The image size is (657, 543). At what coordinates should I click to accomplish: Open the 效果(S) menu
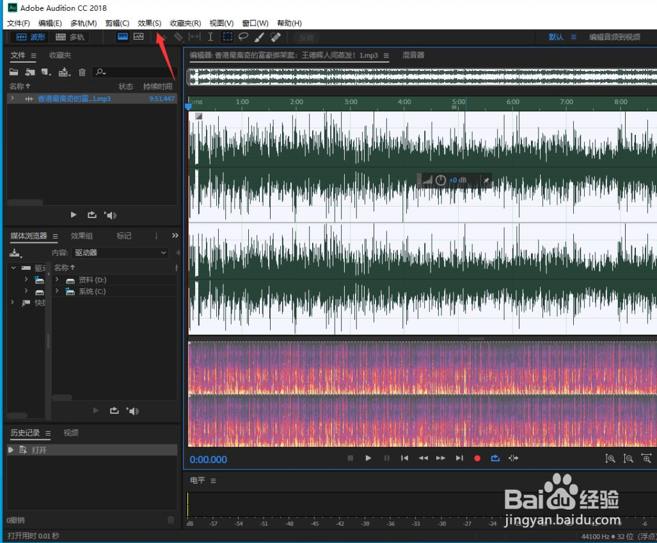tap(150, 23)
